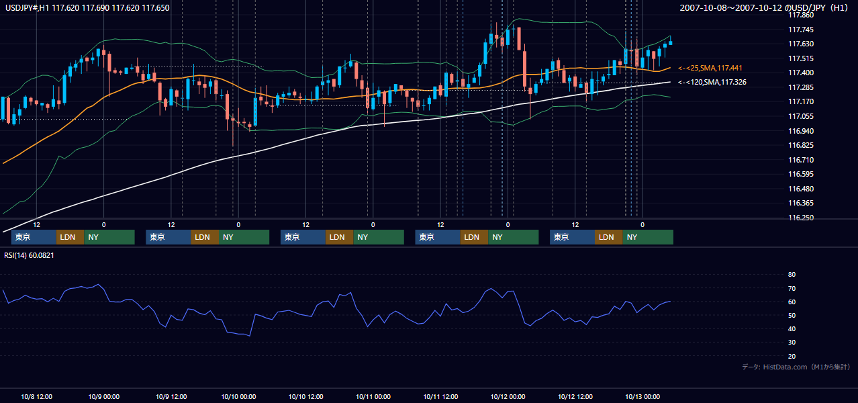Click the 116.250 price axis label

pos(800,218)
